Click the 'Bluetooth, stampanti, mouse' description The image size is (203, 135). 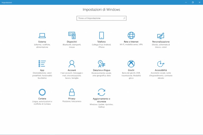72,46
